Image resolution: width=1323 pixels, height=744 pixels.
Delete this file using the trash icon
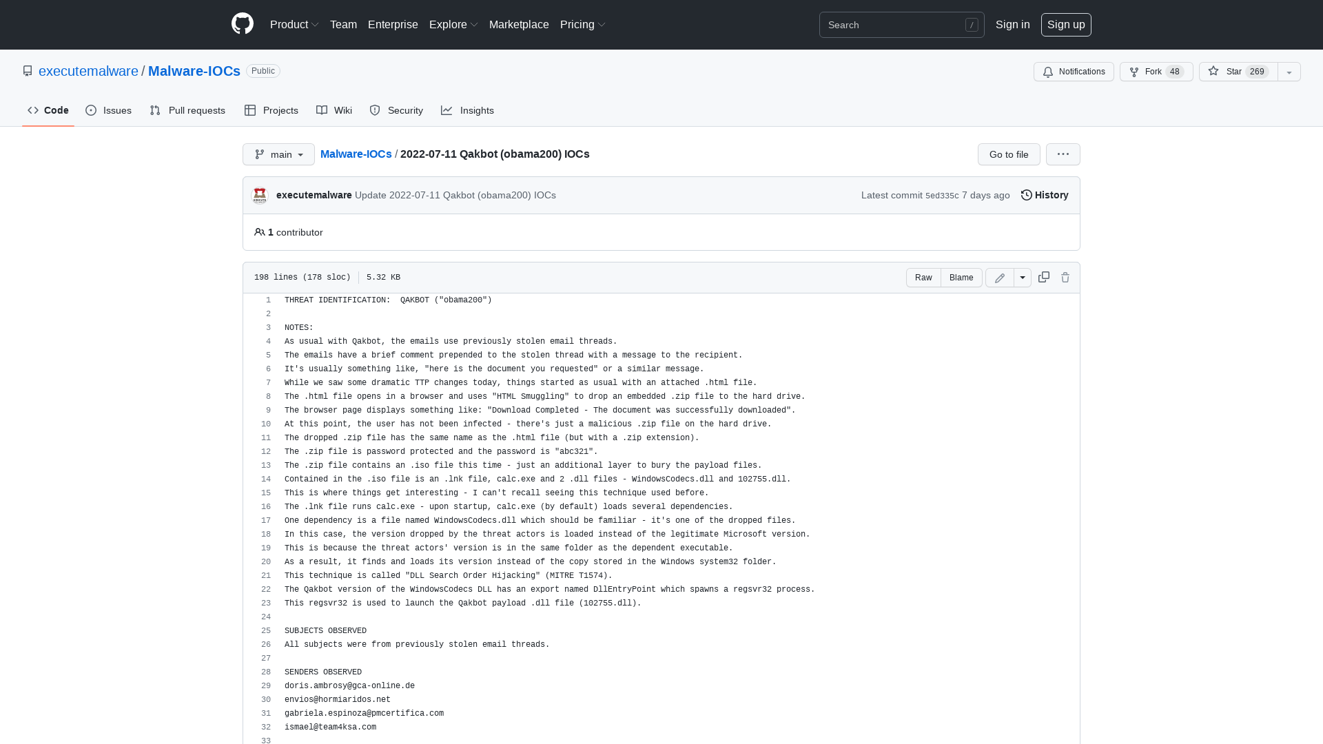click(1065, 277)
